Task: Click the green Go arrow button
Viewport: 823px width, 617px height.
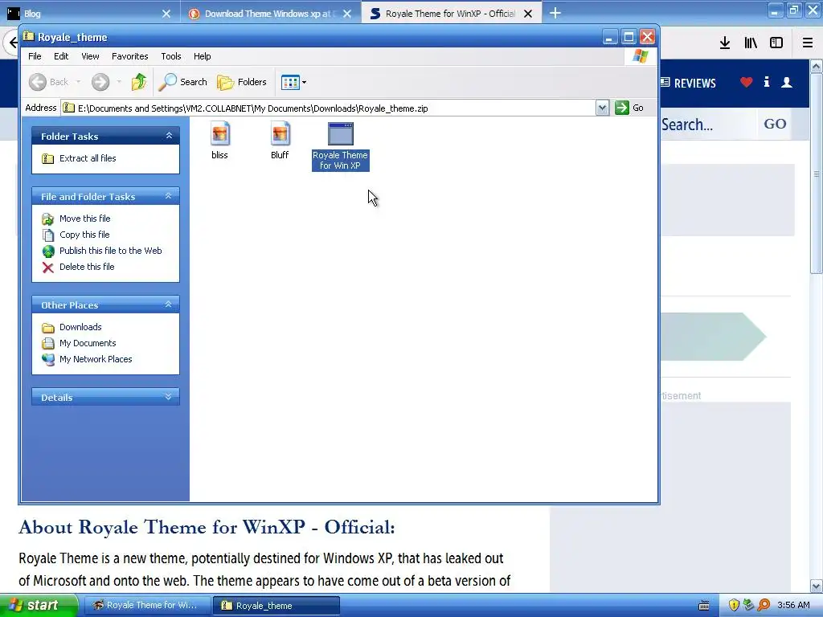Action: click(622, 108)
